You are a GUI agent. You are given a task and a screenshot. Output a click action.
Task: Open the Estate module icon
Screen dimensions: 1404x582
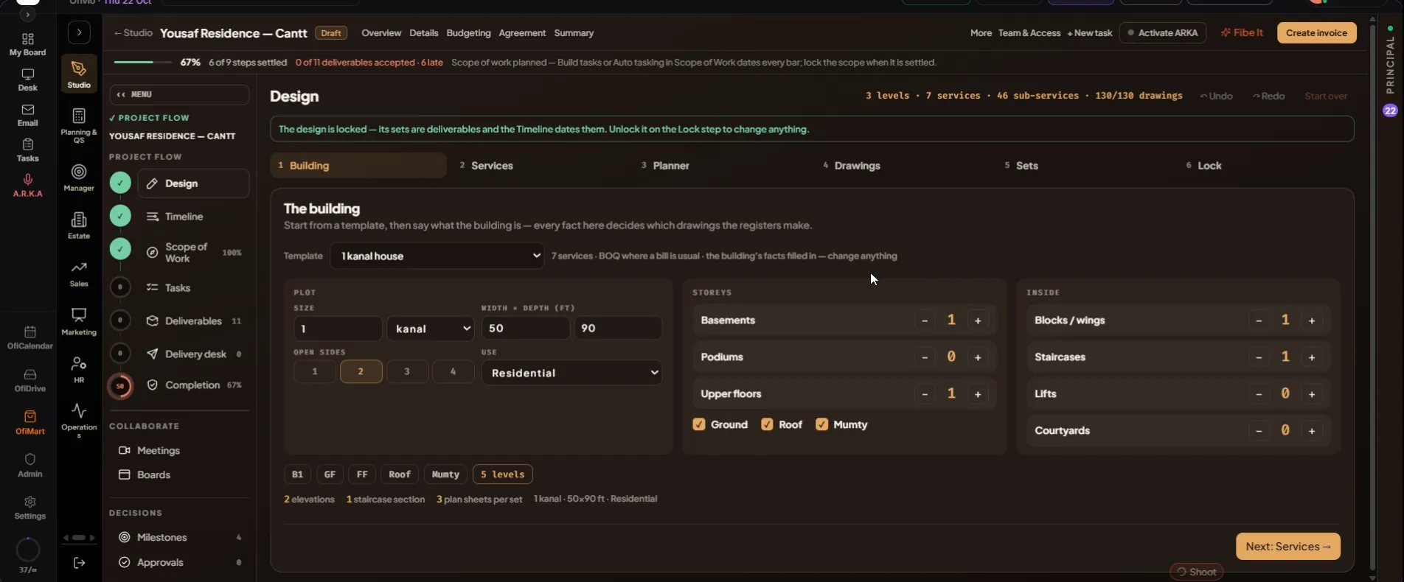point(79,225)
